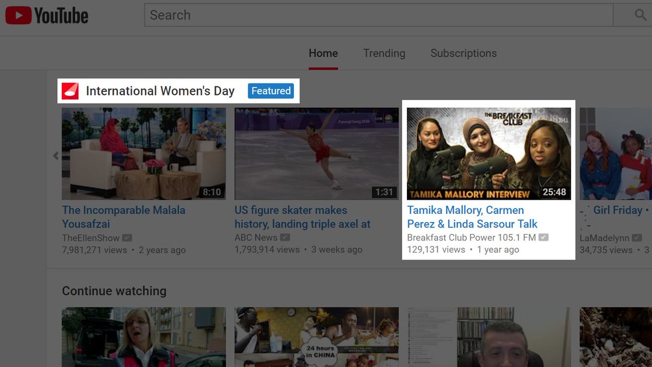
Task: Click the 8:10 duration badge
Action: pyautogui.click(x=211, y=192)
